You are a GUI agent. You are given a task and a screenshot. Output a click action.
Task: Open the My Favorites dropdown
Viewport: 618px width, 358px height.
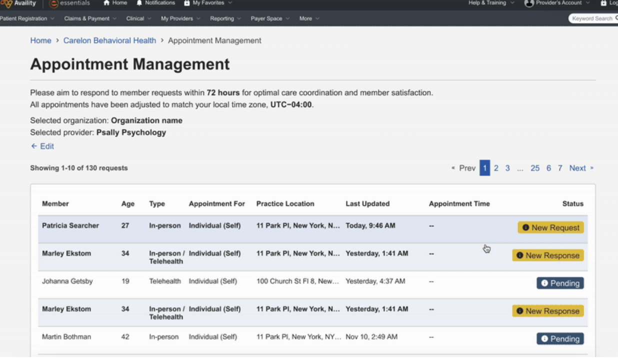pyautogui.click(x=208, y=3)
